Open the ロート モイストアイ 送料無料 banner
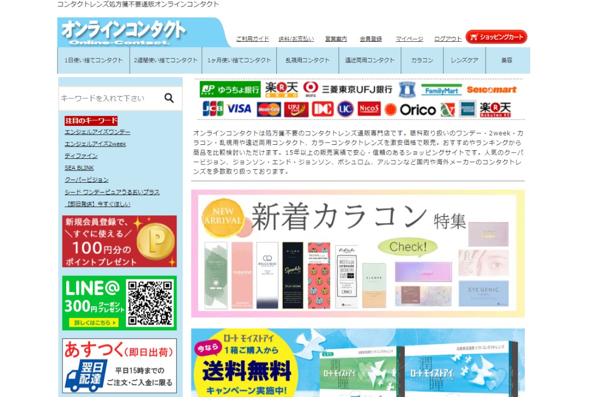Image resolution: width=591 pixels, height=397 pixels. [x=358, y=363]
